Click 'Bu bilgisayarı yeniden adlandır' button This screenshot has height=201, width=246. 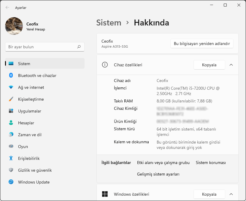pos(202,44)
